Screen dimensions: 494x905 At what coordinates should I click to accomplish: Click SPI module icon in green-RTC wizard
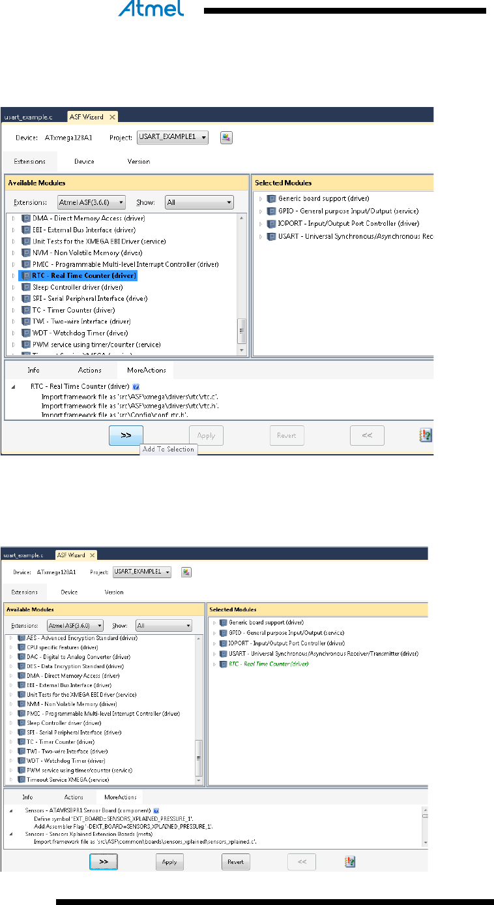coord(22,732)
